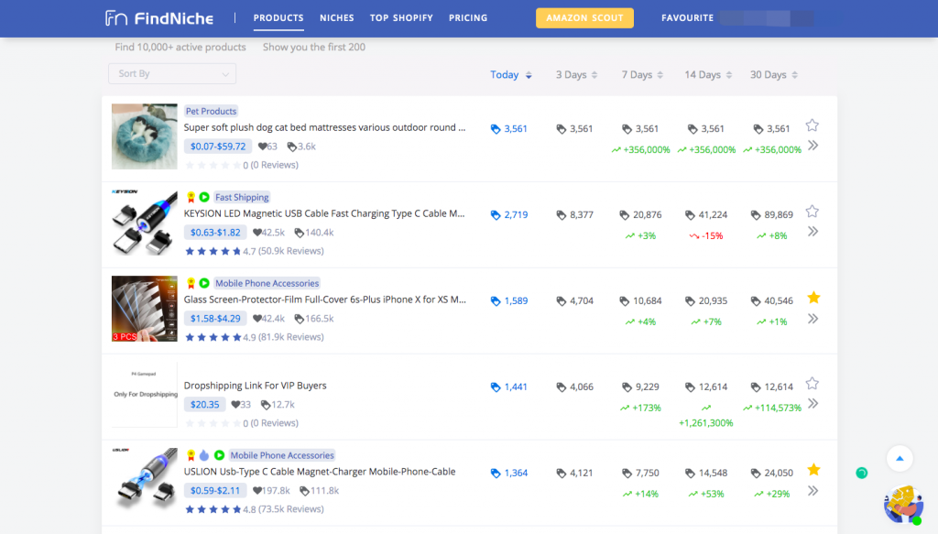Click the blue order tag beside 1,364
The width and height of the screenshot is (938, 534).
tap(496, 474)
